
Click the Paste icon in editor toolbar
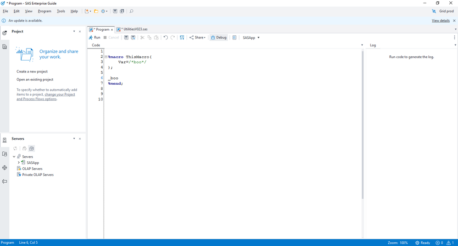pos(156,38)
